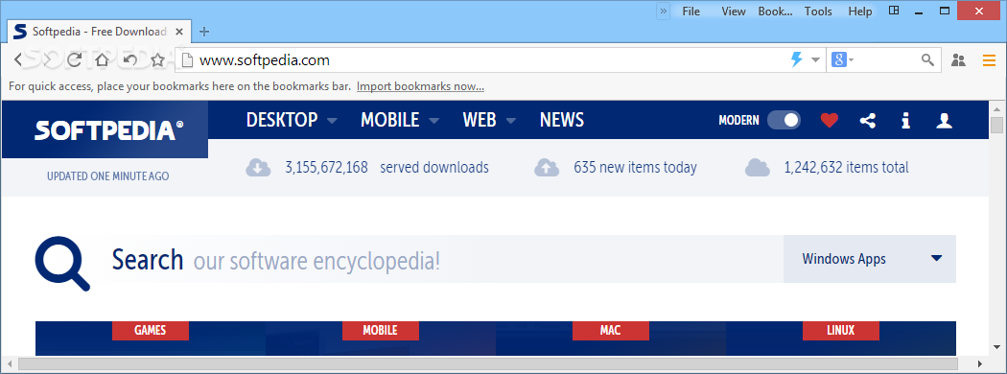Select the Softpedia - Free Download tab

[99, 32]
